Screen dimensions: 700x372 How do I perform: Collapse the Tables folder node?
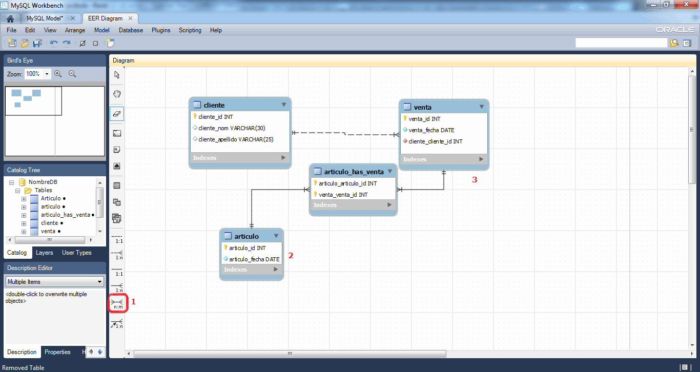click(x=17, y=190)
